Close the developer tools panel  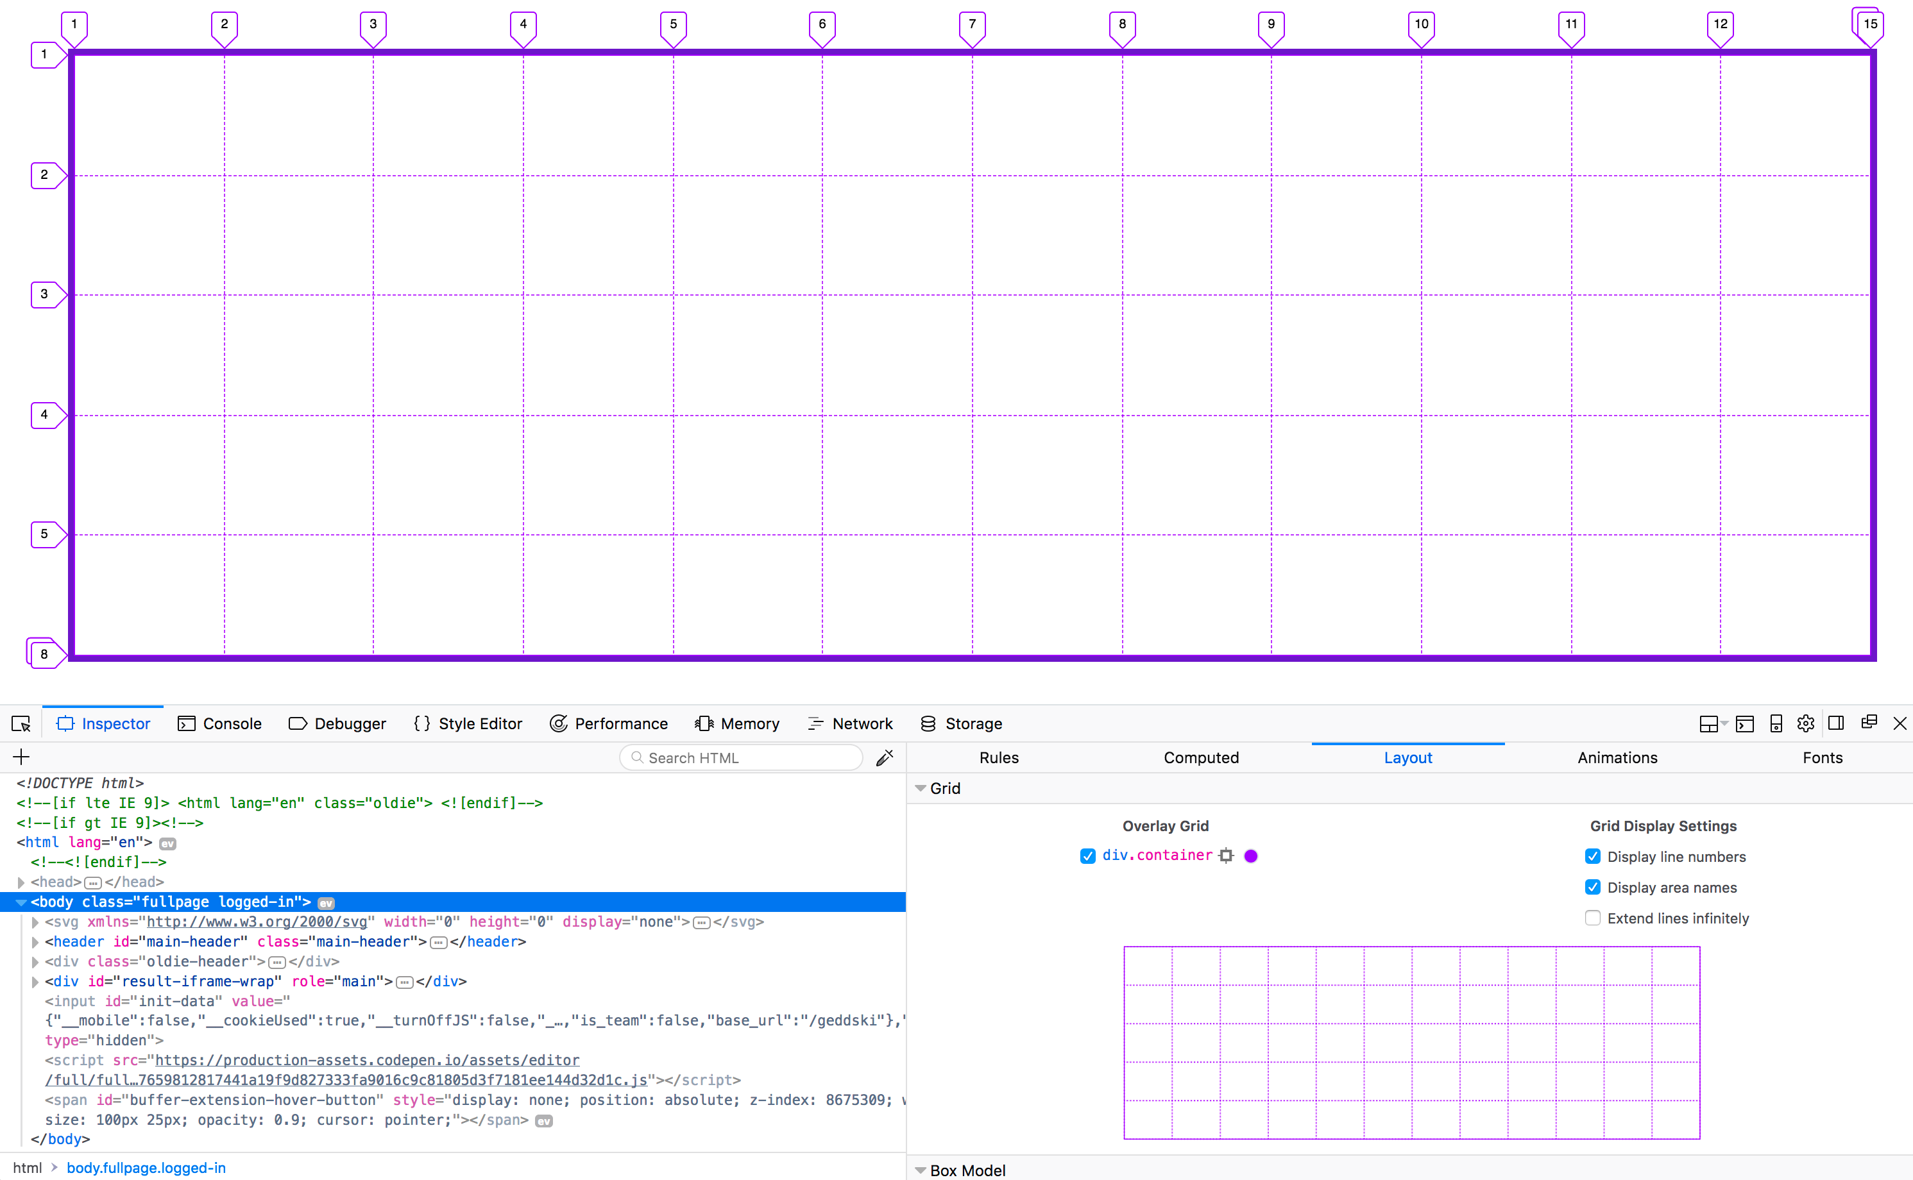1900,723
